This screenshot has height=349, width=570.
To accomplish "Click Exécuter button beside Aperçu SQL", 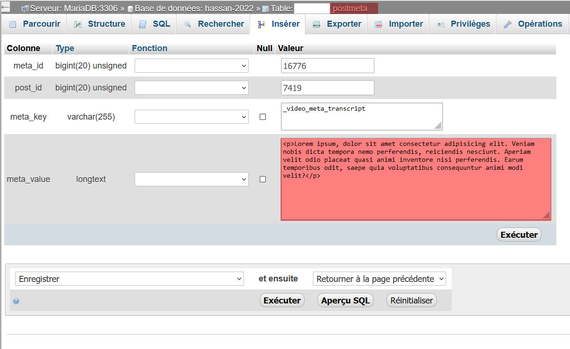I will 282,300.
